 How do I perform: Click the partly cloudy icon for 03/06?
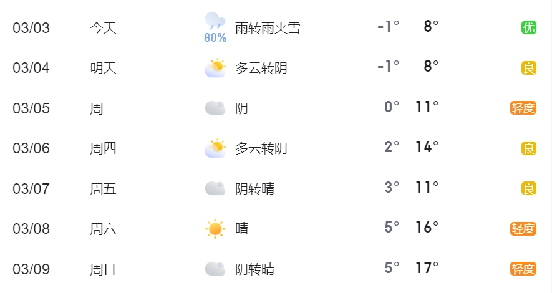pos(215,148)
